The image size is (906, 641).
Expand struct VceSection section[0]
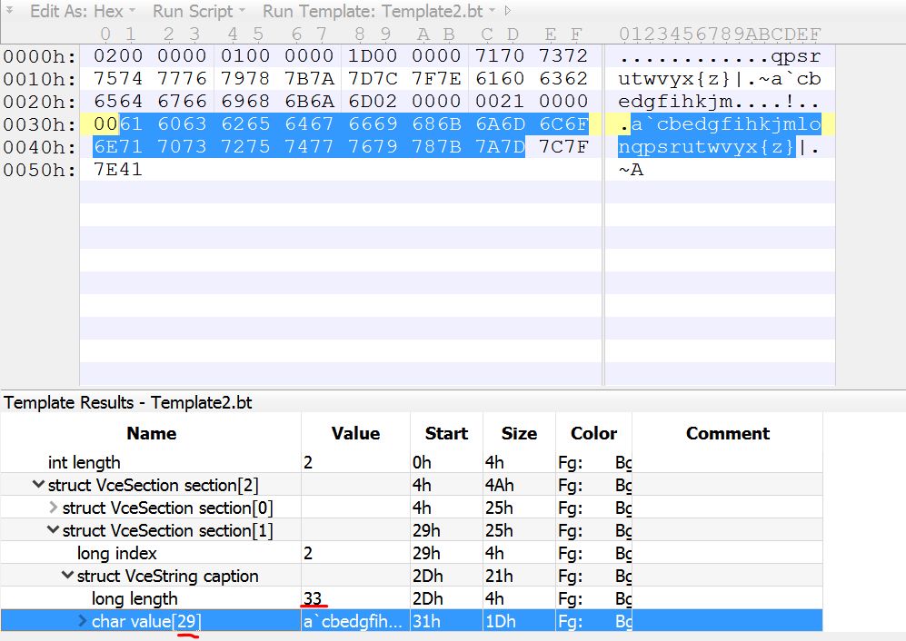pyautogui.click(x=53, y=507)
